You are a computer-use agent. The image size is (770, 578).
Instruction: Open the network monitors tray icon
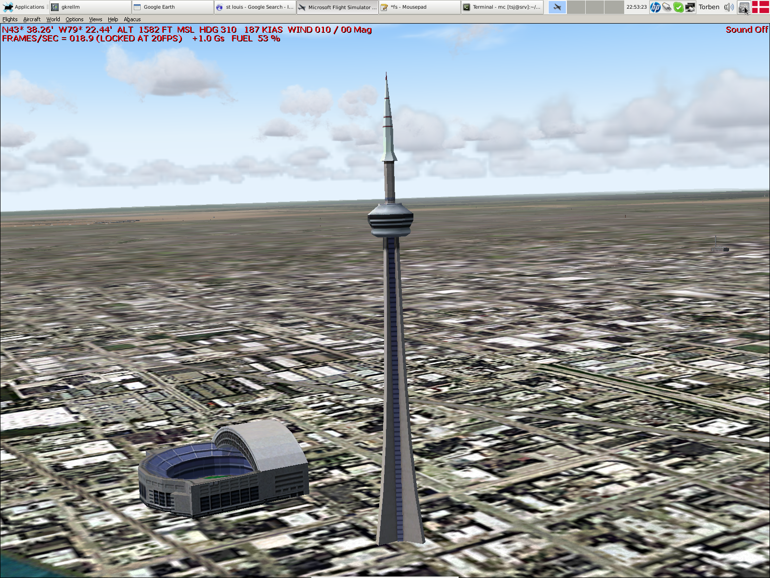coord(690,7)
